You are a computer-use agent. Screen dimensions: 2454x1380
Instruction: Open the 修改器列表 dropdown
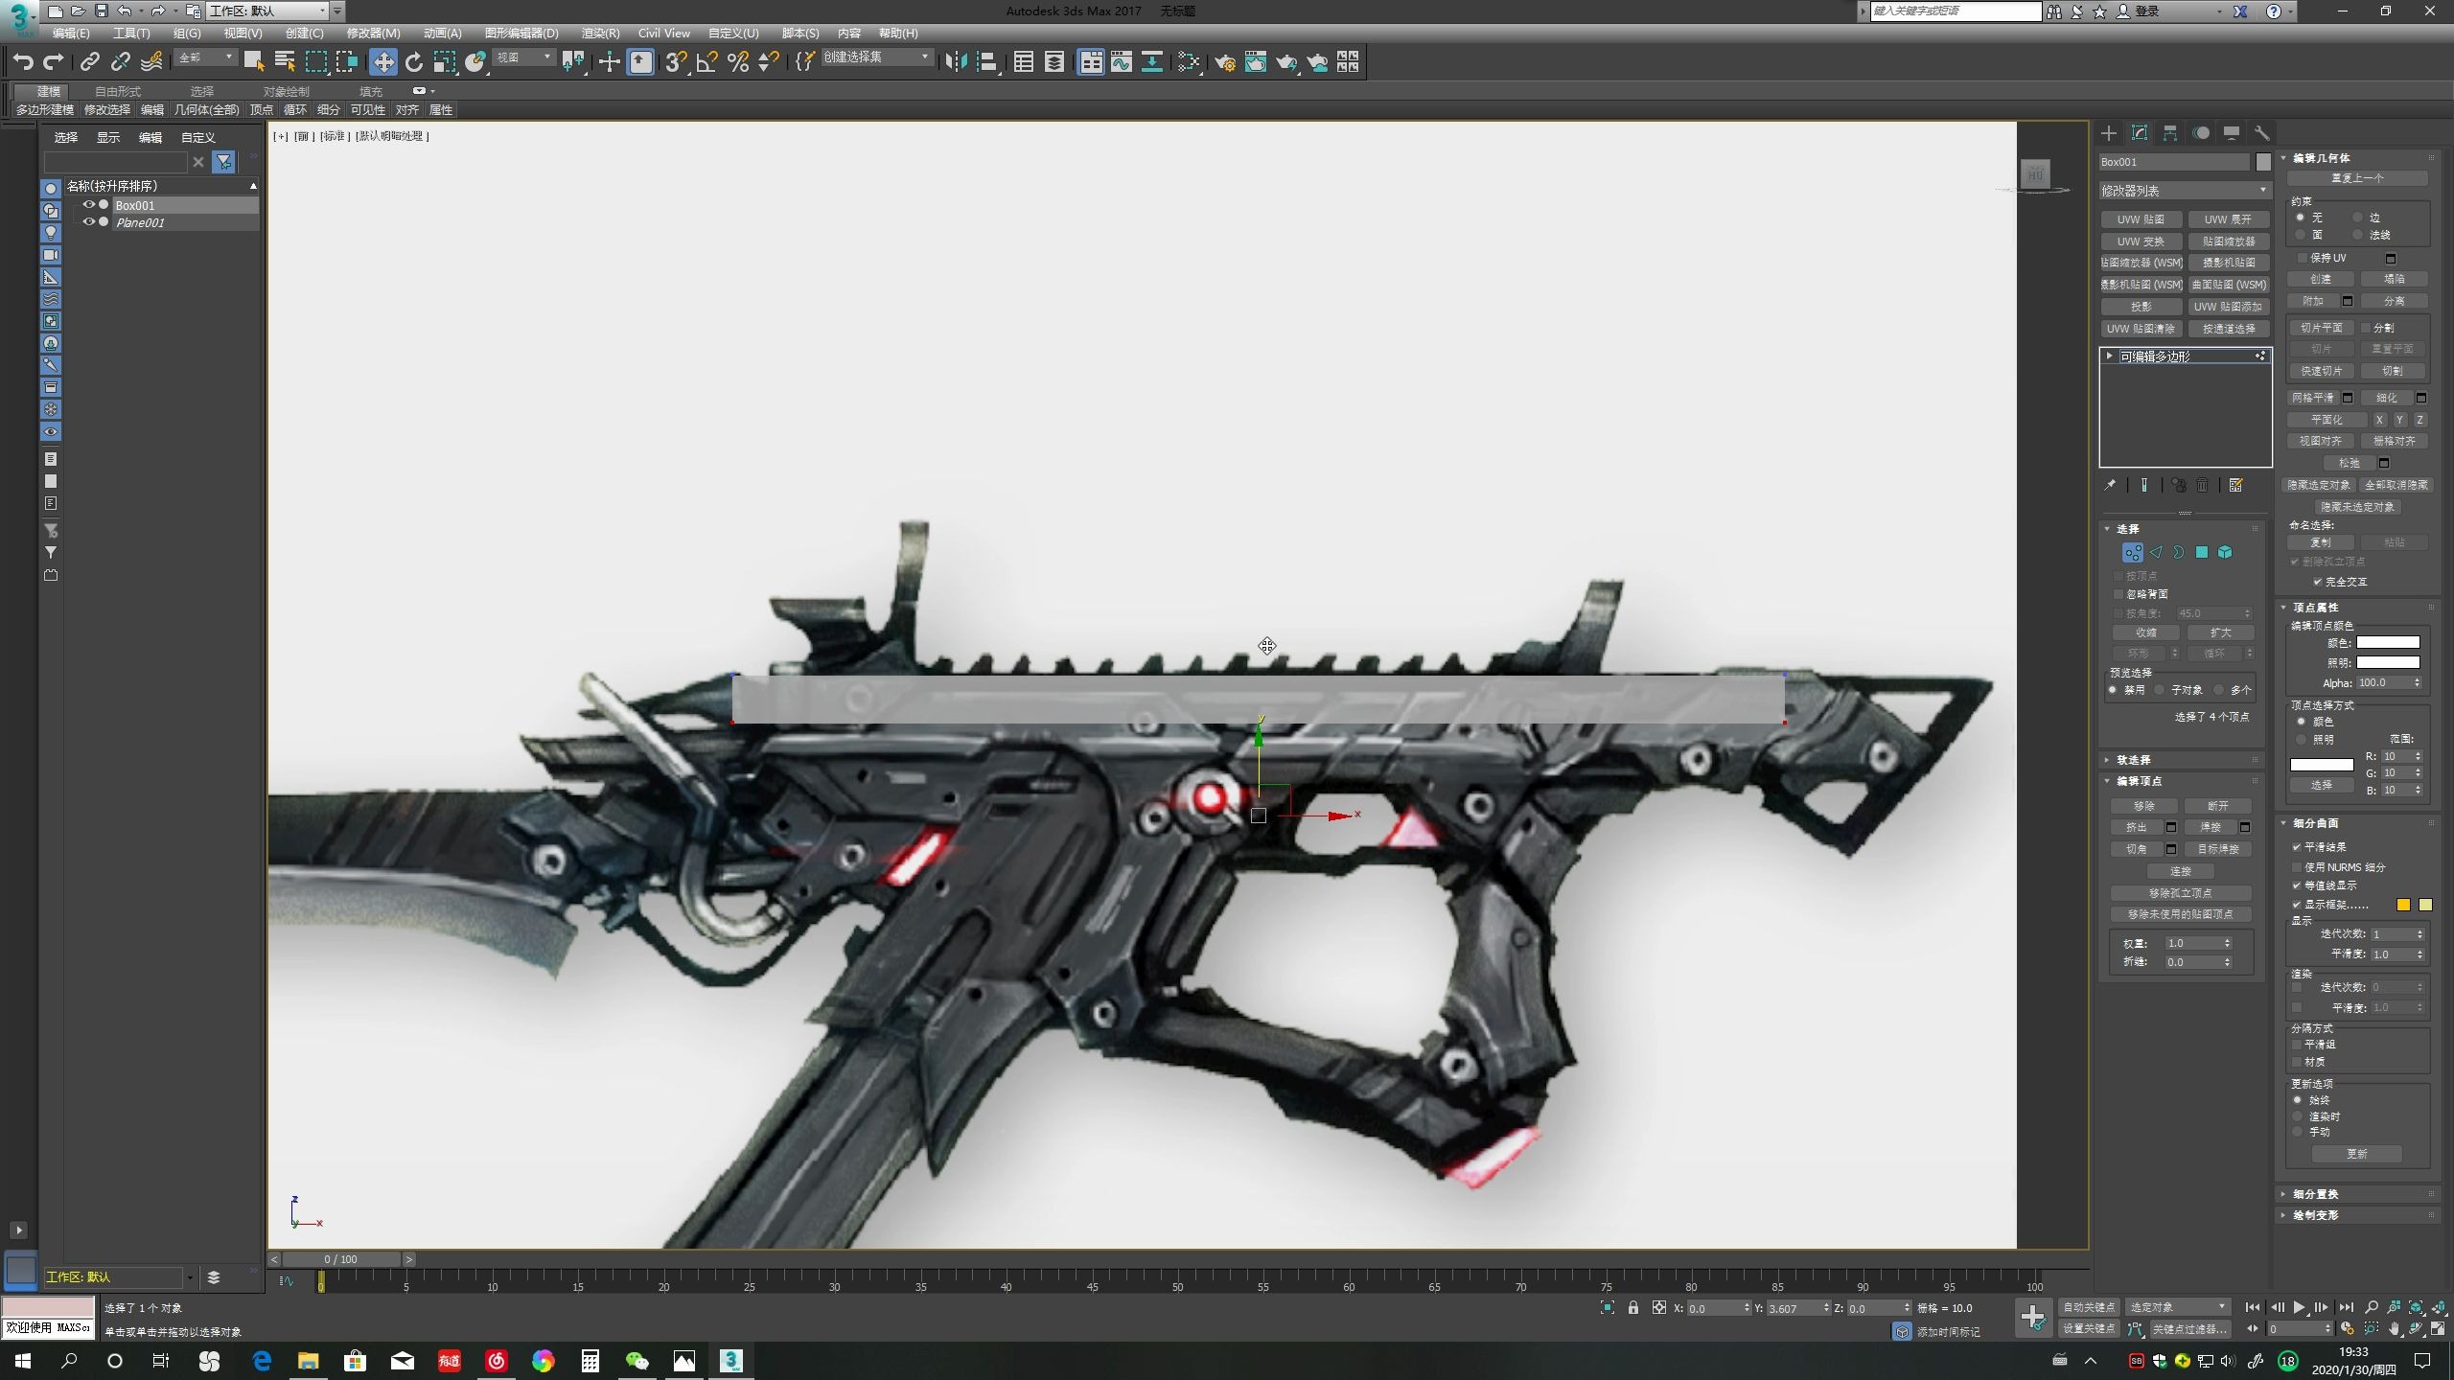2184,190
